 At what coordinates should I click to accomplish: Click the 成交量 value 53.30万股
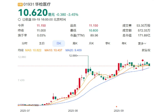tap(143, 25)
